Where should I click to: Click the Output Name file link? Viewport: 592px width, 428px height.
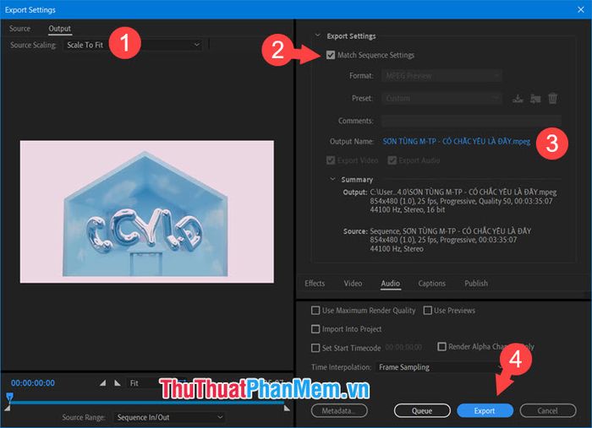(457, 141)
